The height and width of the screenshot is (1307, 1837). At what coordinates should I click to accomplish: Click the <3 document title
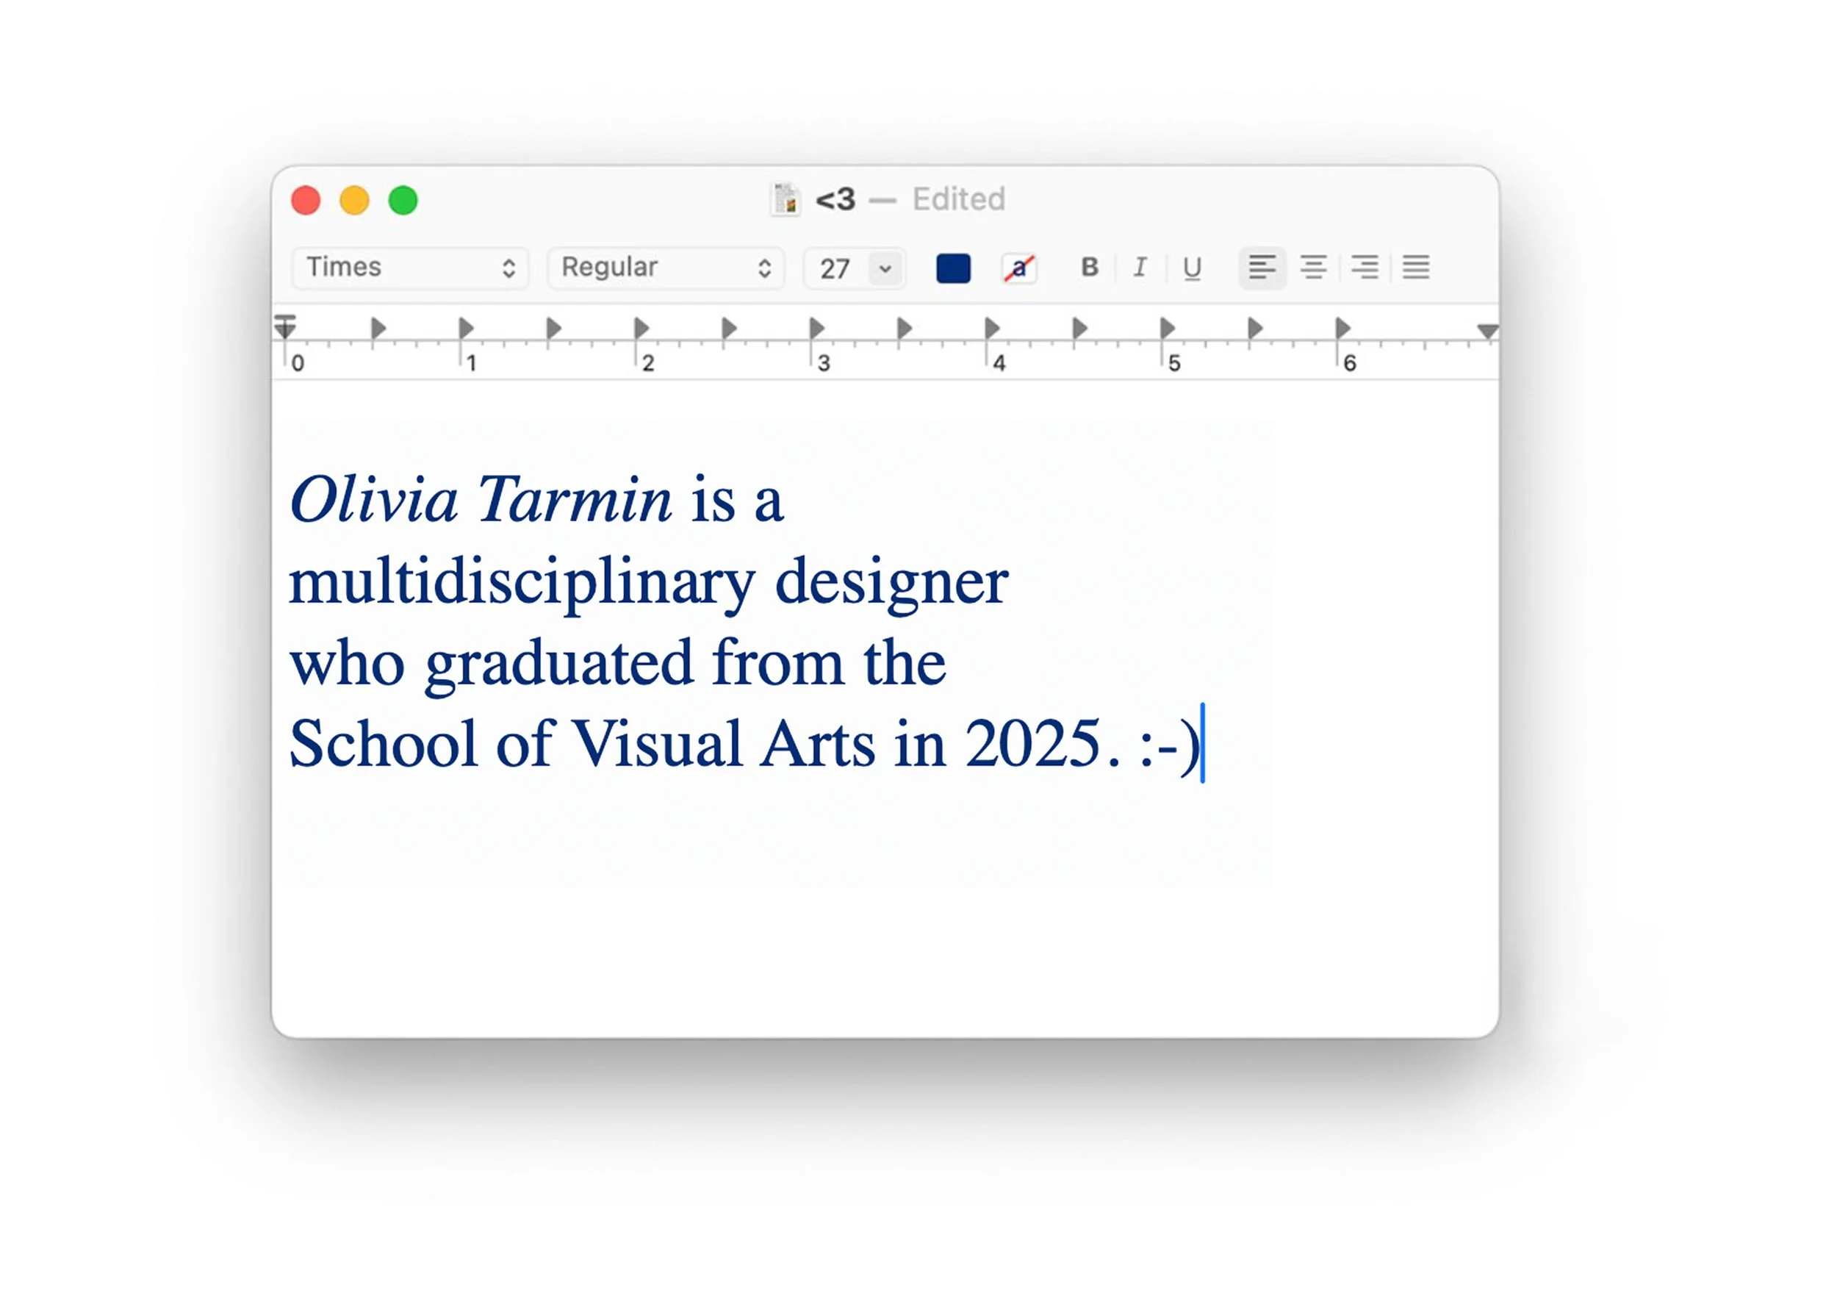(x=835, y=200)
